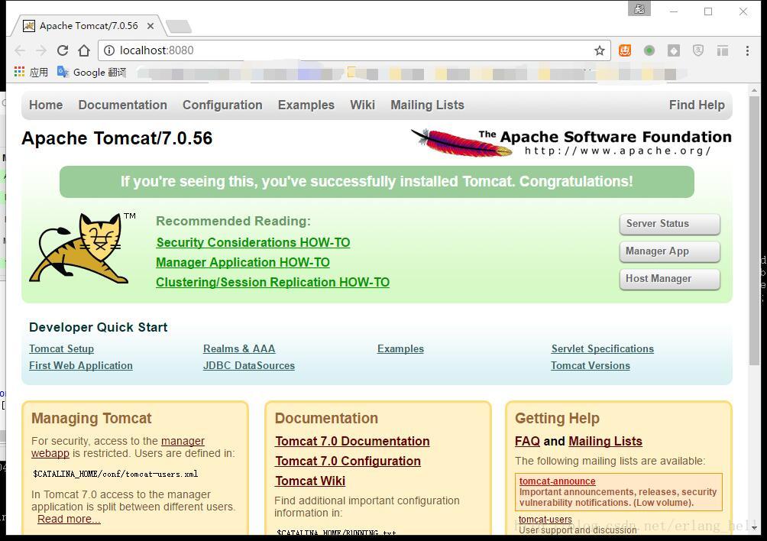Click the Host Manager button
Image resolution: width=767 pixels, height=541 pixels.
pyautogui.click(x=670, y=279)
